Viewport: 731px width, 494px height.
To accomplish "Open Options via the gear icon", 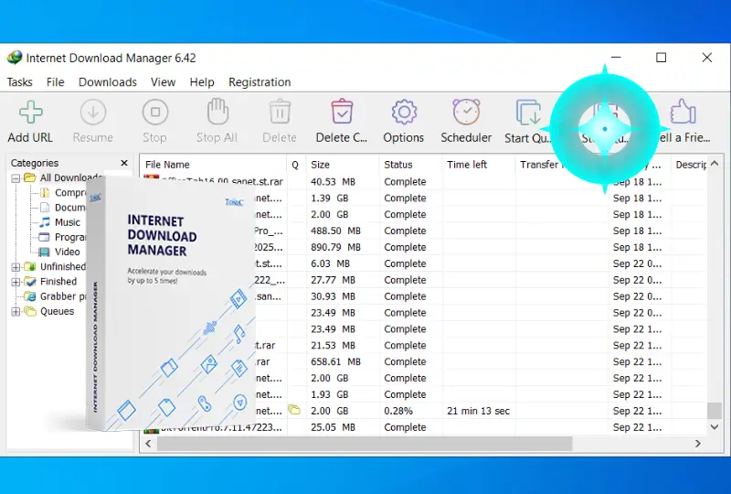I will (x=404, y=112).
